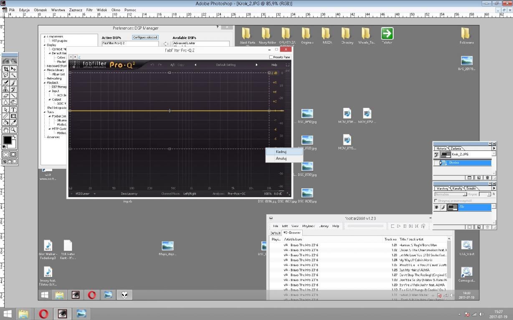
Task: Switch to Standard Mode editing
Action: 6,155
